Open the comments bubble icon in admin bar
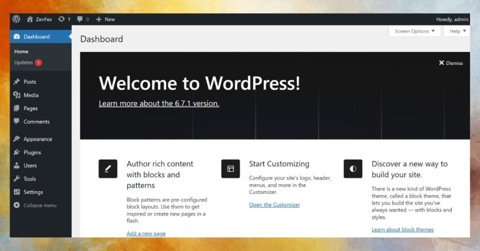 coord(80,19)
